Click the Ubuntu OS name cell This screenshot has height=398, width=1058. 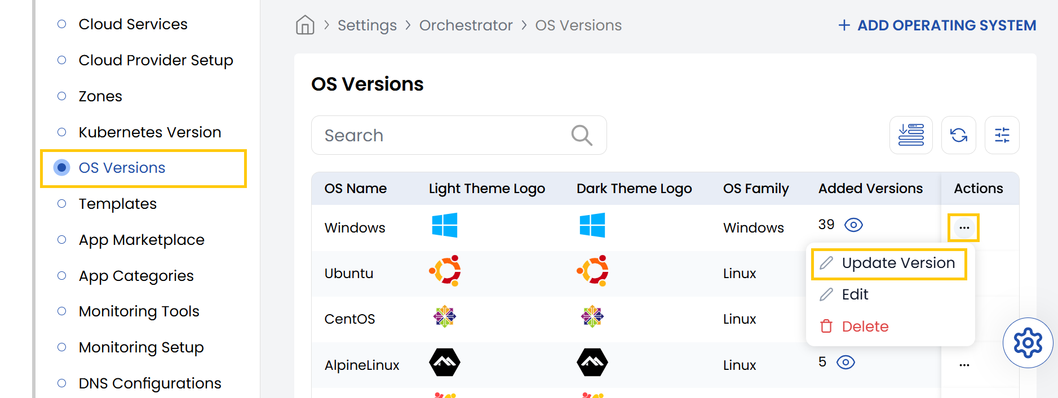pos(349,274)
